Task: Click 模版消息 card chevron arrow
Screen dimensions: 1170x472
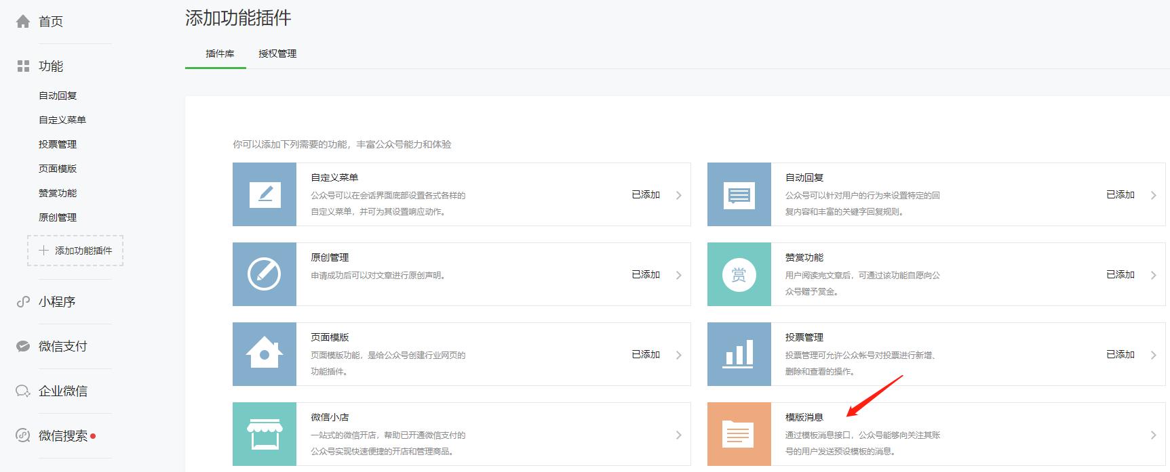Action: pyautogui.click(x=1153, y=435)
